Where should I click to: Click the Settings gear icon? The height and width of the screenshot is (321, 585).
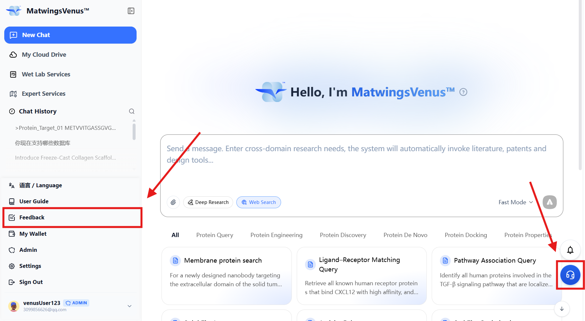[12, 266]
